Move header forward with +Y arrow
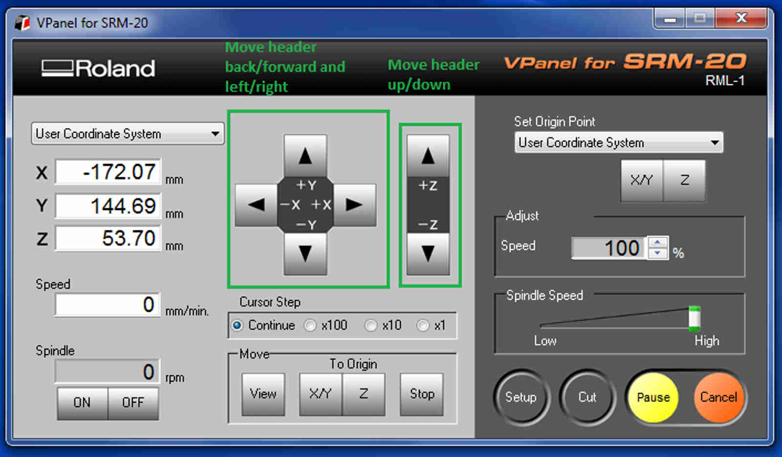The image size is (782, 457). [305, 155]
